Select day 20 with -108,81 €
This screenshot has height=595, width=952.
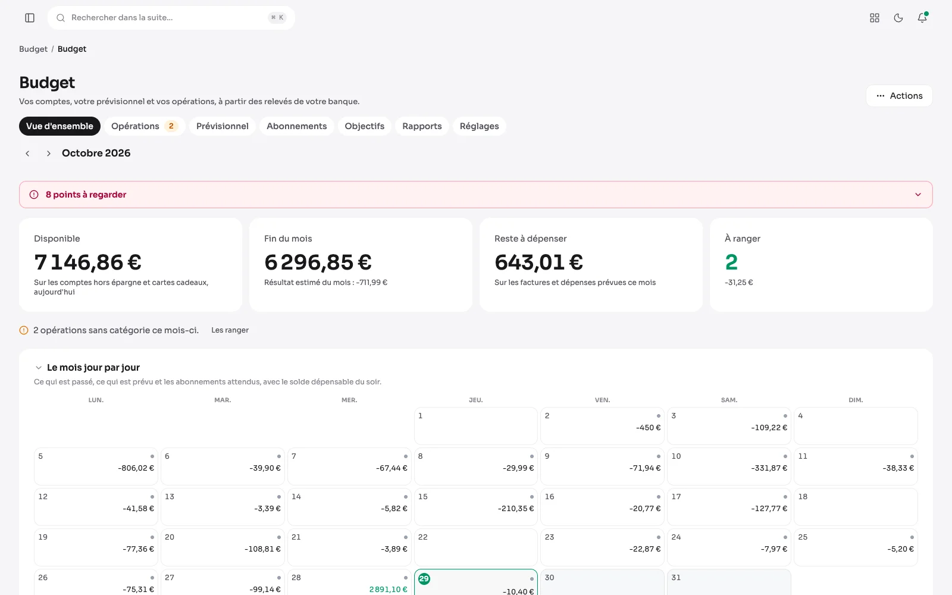223,547
